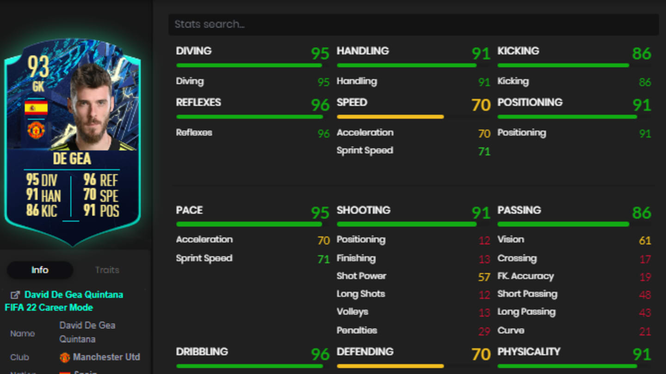Image resolution: width=666 pixels, height=374 pixels.
Task: Click the PHYSICALITY category header
Action: pos(529,352)
